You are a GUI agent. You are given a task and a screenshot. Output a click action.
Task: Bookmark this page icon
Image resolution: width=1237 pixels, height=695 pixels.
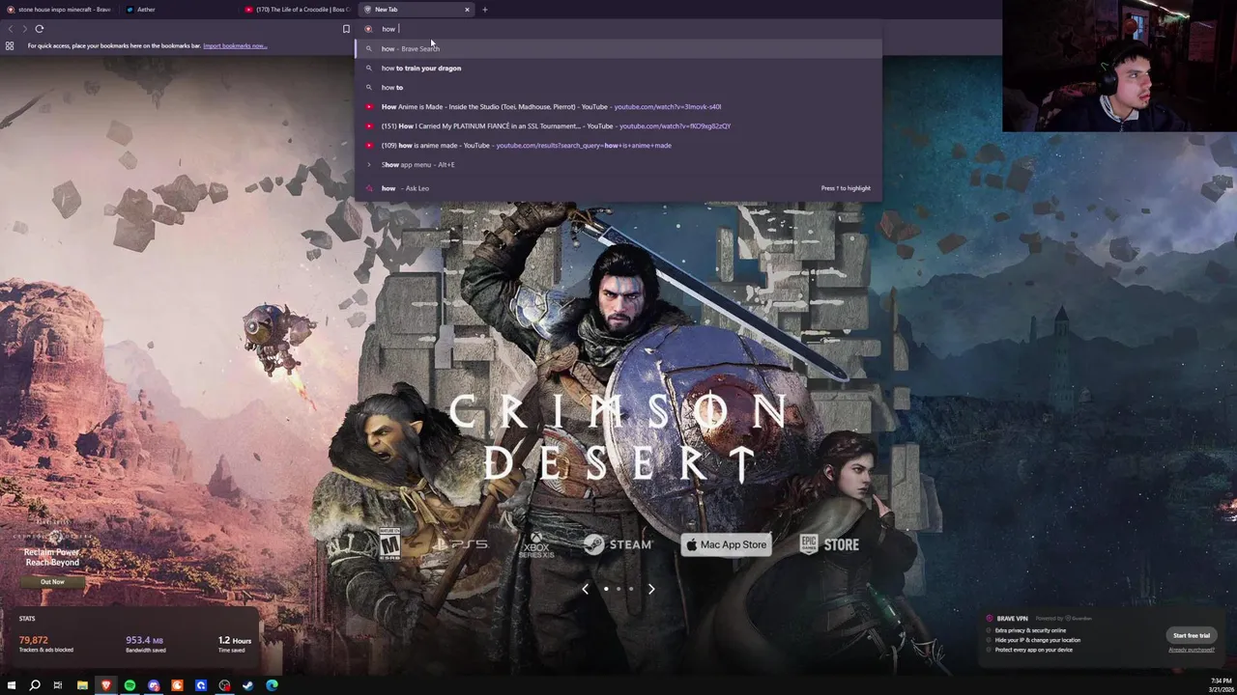pyautogui.click(x=346, y=29)
